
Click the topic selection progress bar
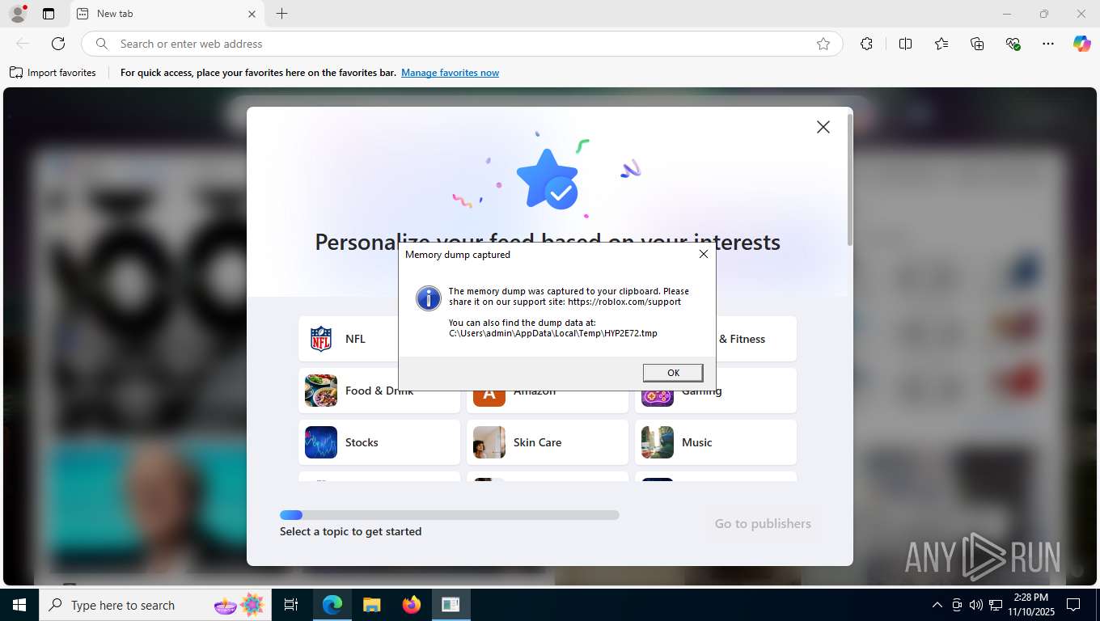tap(450, 515)
